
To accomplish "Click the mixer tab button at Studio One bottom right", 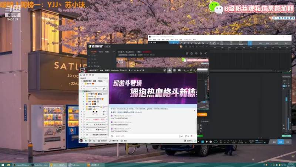I will [x=281, y=142].
